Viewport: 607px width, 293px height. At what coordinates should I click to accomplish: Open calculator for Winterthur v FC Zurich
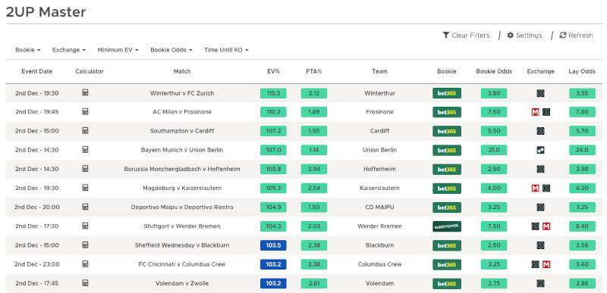86,92
